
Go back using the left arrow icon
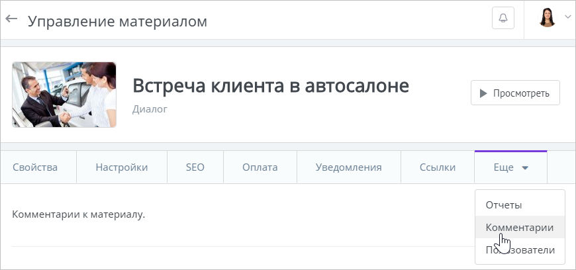click(x=11, y=19)
